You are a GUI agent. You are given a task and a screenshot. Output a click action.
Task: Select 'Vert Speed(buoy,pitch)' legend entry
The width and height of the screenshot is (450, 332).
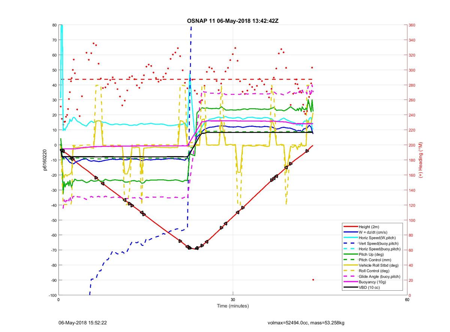click(379, 243)
